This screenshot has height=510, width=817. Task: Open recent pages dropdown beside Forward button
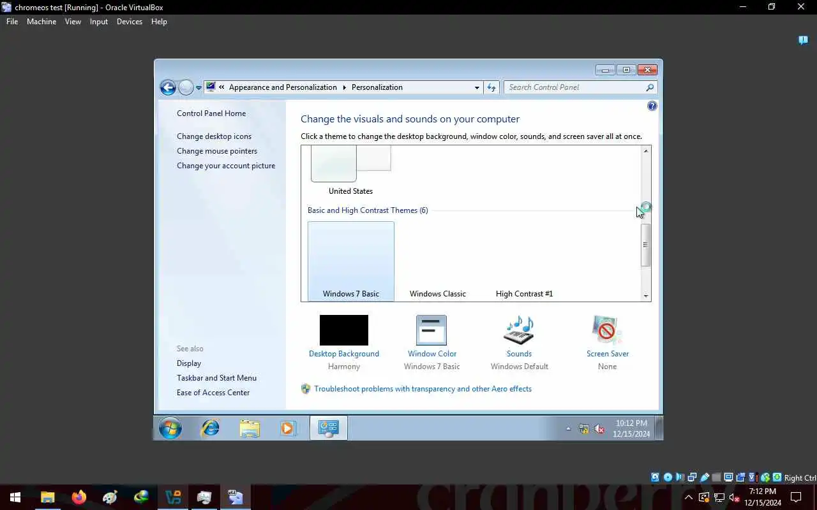pos(199,88)
